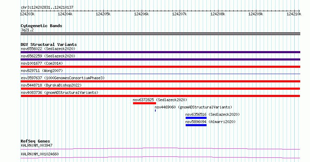This screenshot has width=310, height=162.
Task: Select the nsv6556022 purple variant bar
Action: (x=160, y=52)
